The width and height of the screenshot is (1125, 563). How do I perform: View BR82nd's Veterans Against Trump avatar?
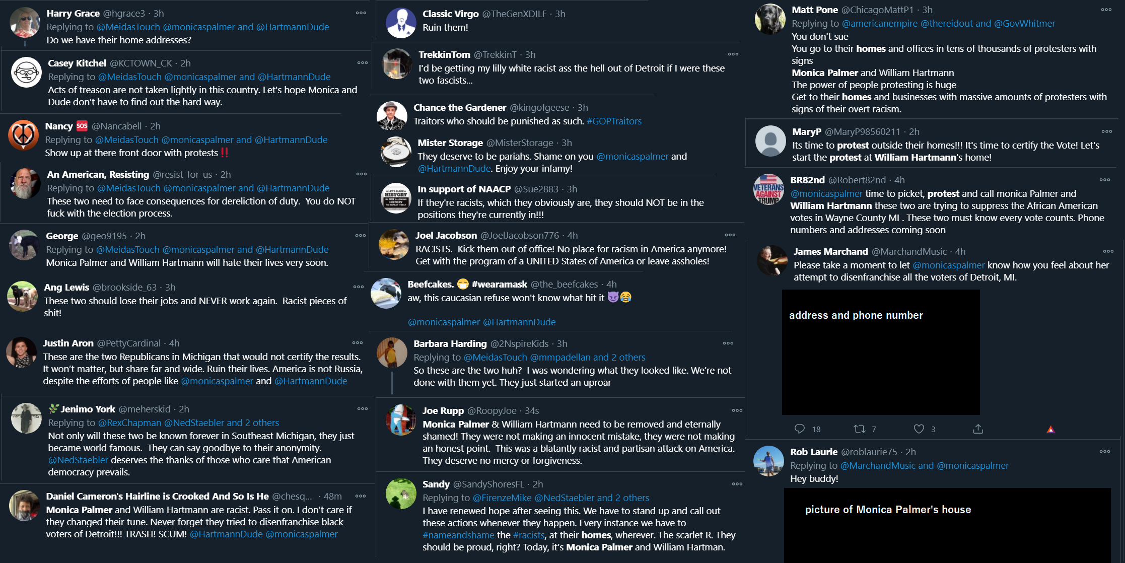[x=768, y=189]
